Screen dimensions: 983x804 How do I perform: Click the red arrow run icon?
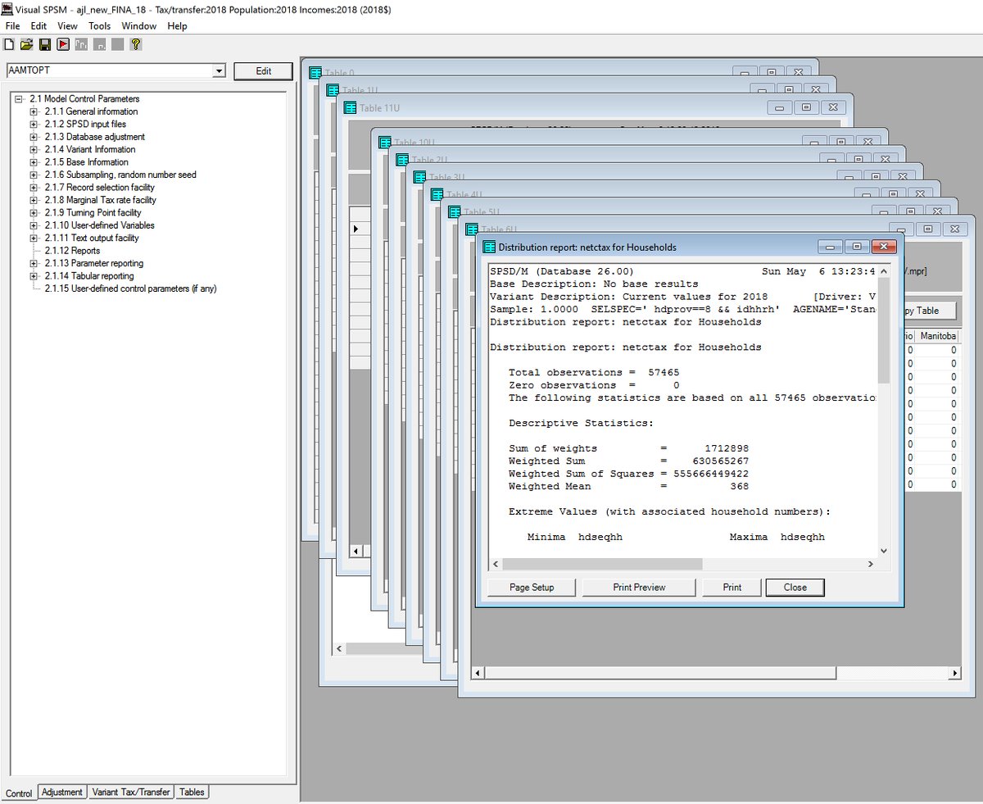(x=63, y=44)
